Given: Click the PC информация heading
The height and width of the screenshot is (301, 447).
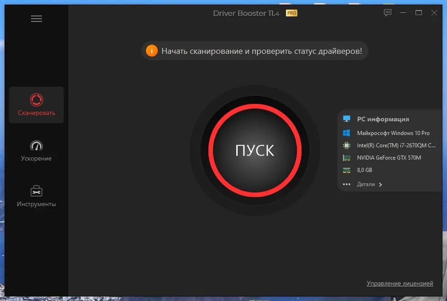Looking at the screenshot, I should pyautogui.click(x=383, y=119).
